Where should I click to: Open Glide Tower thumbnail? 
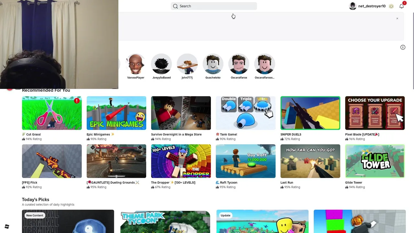tap(375, 161)
